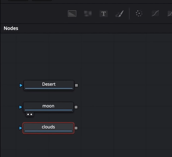Add a FastNoise tool from toolbar

click(x=88, y=13)
